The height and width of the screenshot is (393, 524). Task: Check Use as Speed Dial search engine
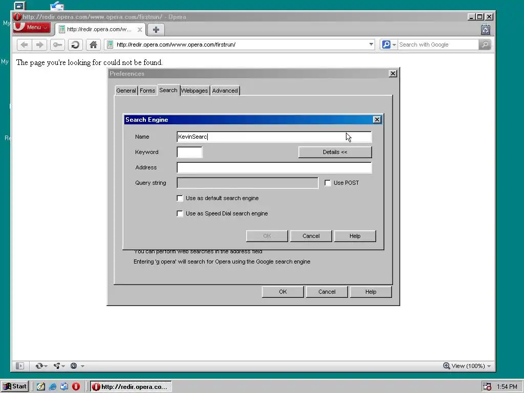click(180, 213)
